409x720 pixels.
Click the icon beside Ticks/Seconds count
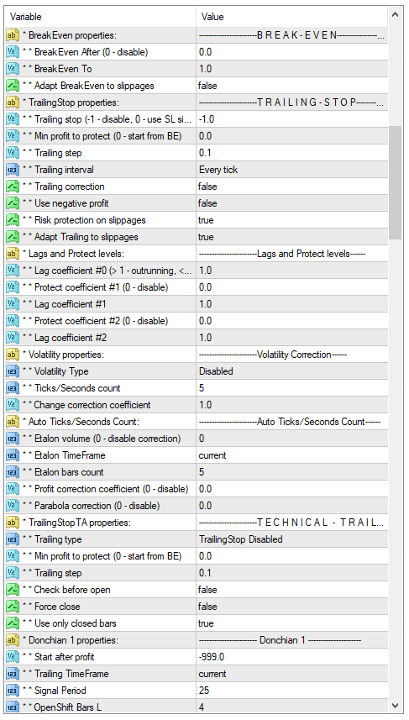point(13,388)
